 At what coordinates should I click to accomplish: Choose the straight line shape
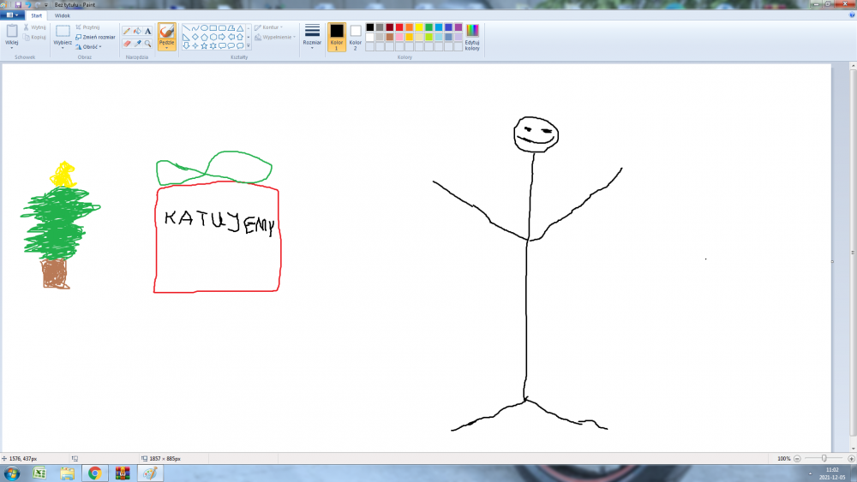(x=186, y=28)
